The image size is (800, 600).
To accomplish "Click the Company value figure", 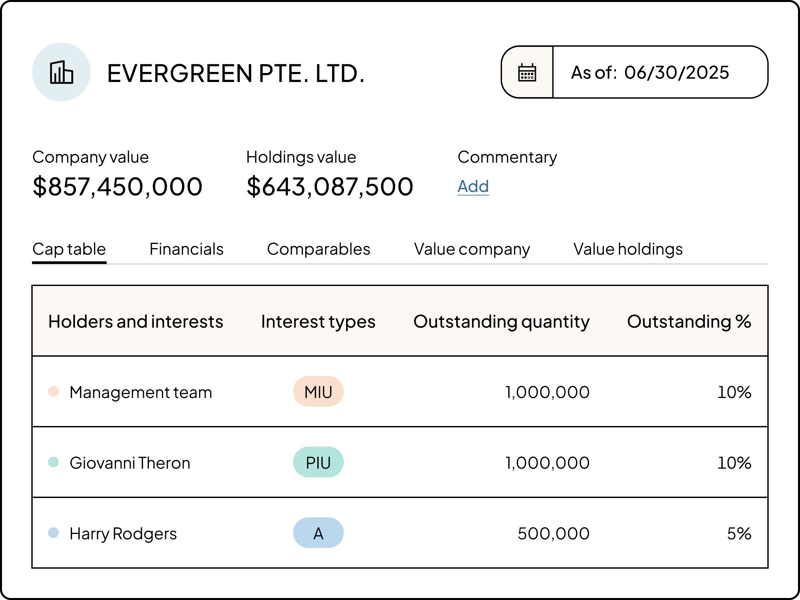I will point(117,186).
